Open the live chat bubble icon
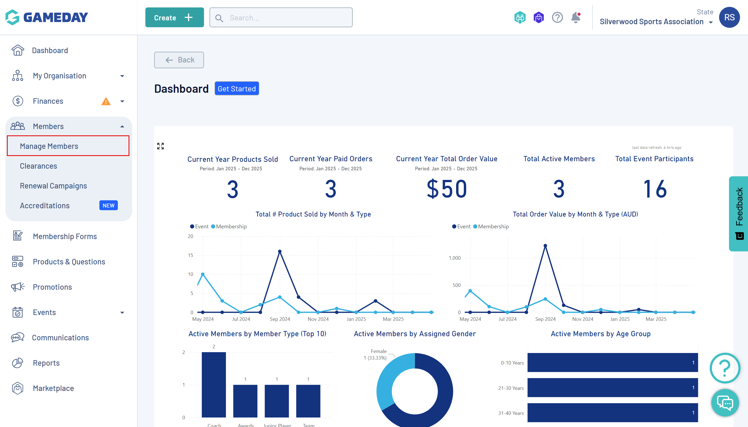748x427 pixels. [725, 403]
